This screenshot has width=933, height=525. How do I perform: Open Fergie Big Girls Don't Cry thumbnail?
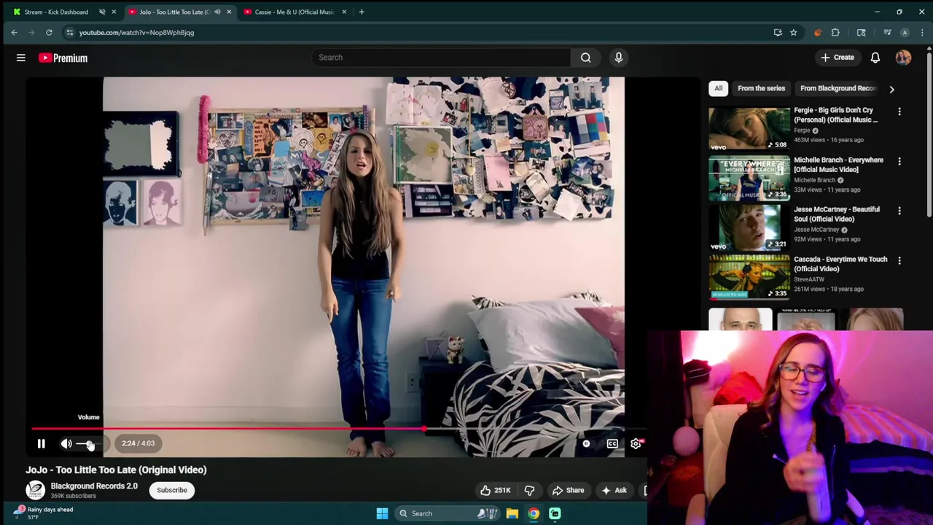[749, 128]
